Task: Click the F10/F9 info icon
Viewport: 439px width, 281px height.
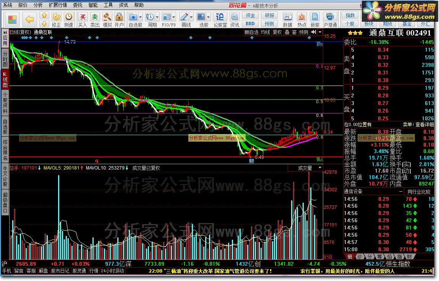Action: click(x=167, y=17)
